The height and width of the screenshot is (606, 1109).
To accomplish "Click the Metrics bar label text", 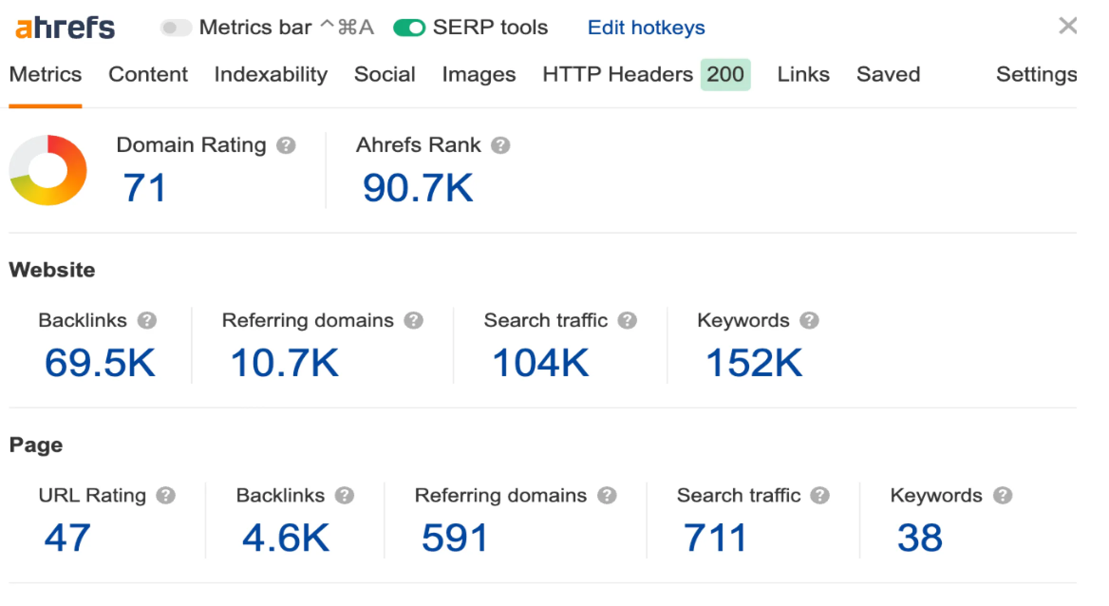I will (x=255, y=27).
